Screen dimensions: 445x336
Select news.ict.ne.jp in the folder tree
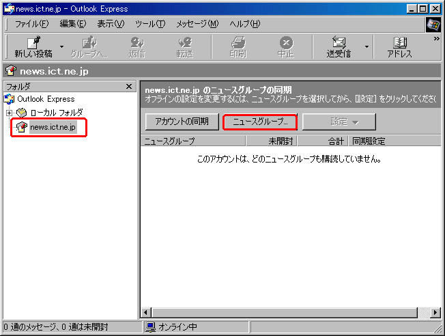[53, 127]
